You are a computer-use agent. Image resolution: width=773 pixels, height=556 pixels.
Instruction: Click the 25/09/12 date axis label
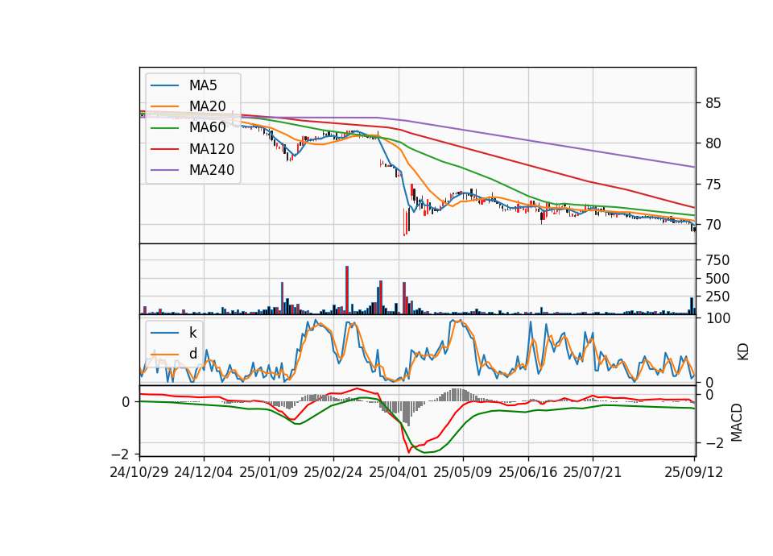point(694,472)
